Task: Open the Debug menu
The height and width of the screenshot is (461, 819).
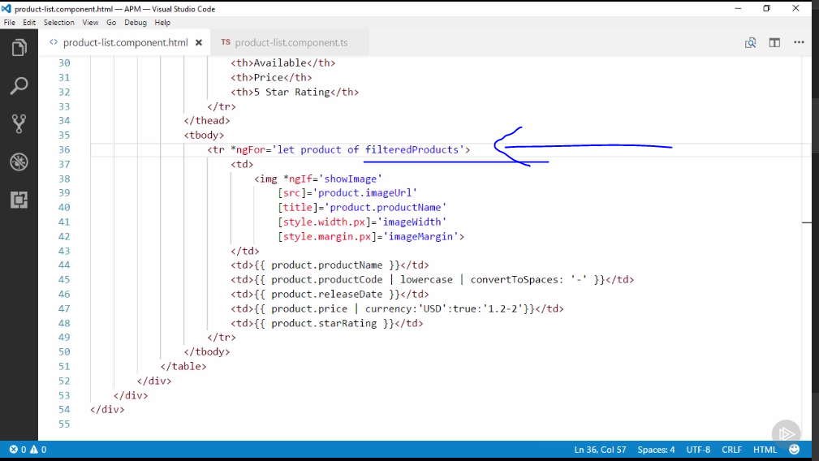Action: click(x=136, y=23)
